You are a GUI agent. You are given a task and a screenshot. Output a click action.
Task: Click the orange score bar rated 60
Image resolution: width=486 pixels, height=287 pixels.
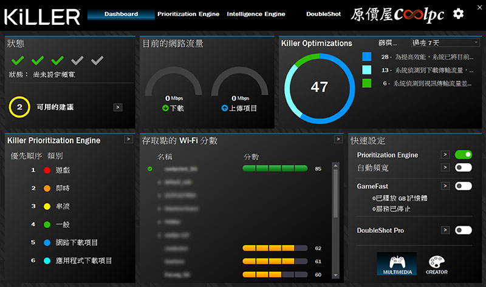275,275
